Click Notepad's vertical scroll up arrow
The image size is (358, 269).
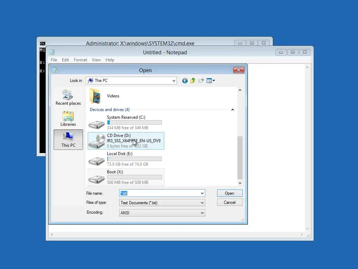pyautogui.click(x=308, y=67)
